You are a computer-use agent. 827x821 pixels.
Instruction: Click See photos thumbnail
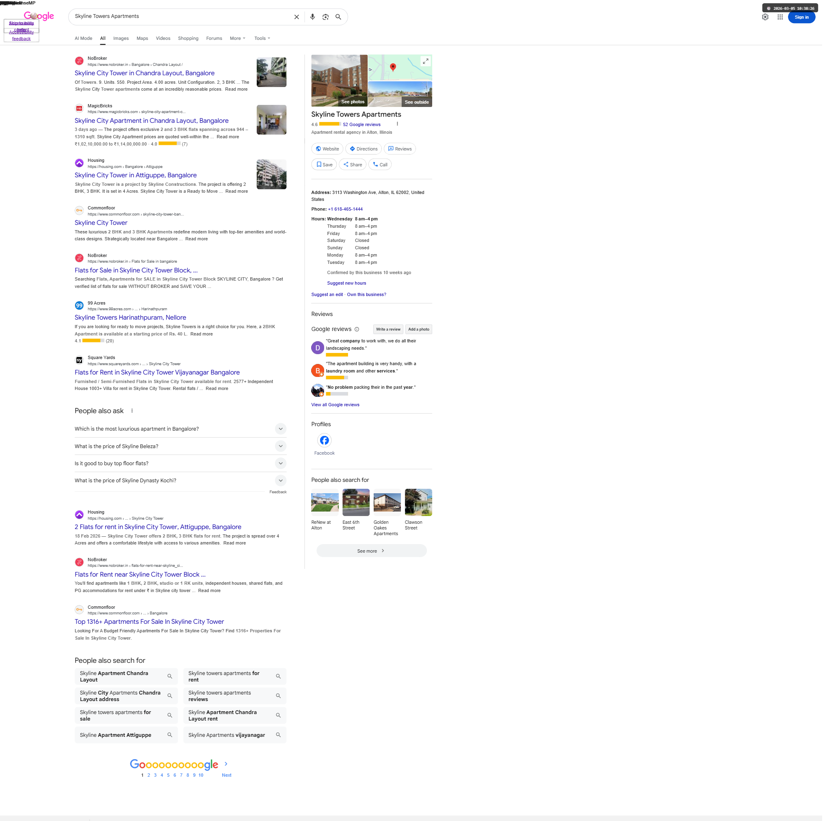pyautogui.click(x=341, y=81)
